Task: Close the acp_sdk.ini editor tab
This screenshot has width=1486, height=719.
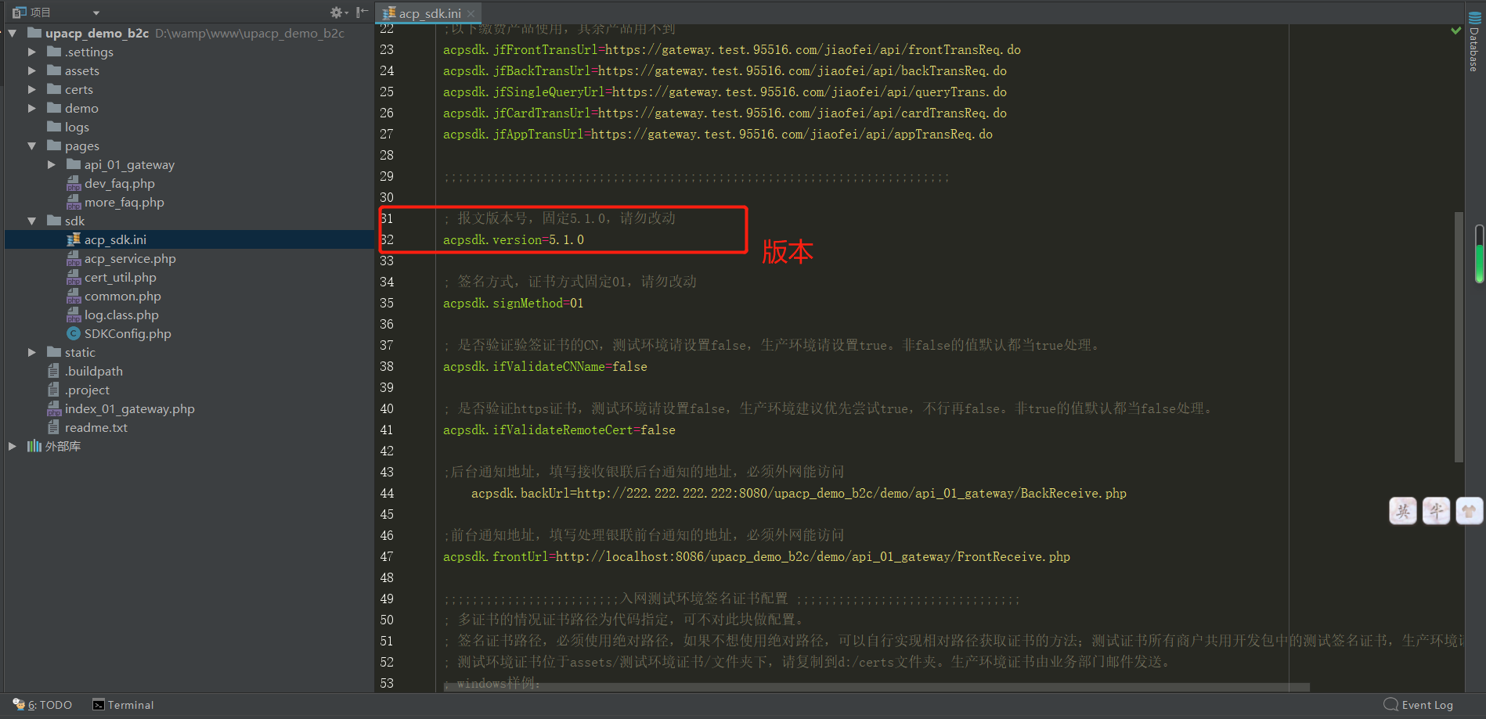Action: coord(471,14)
